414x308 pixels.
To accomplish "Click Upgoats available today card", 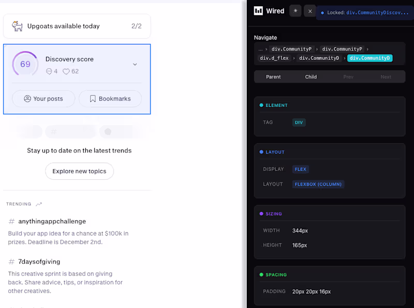I will [77, 26].
